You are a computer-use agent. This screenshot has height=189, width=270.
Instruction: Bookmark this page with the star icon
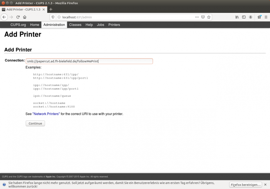click(209, 17)
